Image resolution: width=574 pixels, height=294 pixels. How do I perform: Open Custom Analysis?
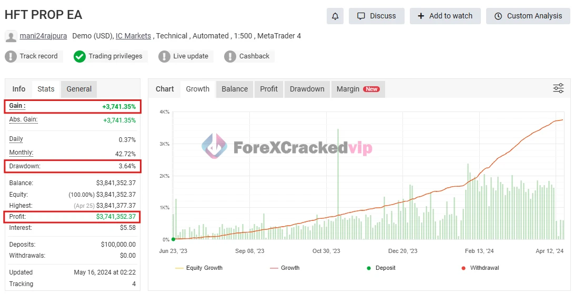528,16
